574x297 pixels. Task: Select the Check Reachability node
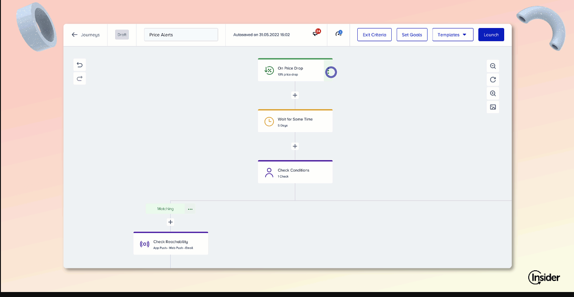tap(170, 244)
